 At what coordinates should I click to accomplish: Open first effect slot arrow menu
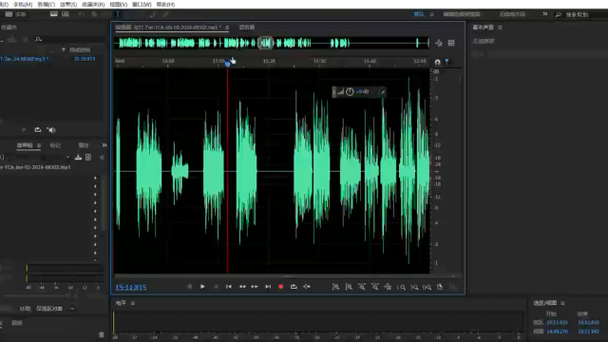[x=95, y=178]
